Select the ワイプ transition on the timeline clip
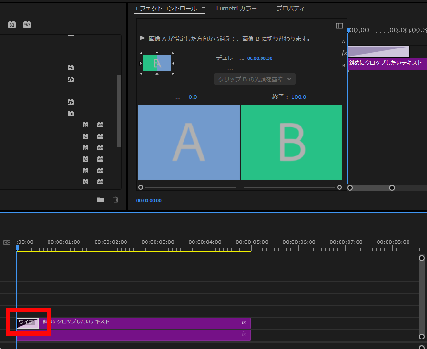 [x=28, y=323]
